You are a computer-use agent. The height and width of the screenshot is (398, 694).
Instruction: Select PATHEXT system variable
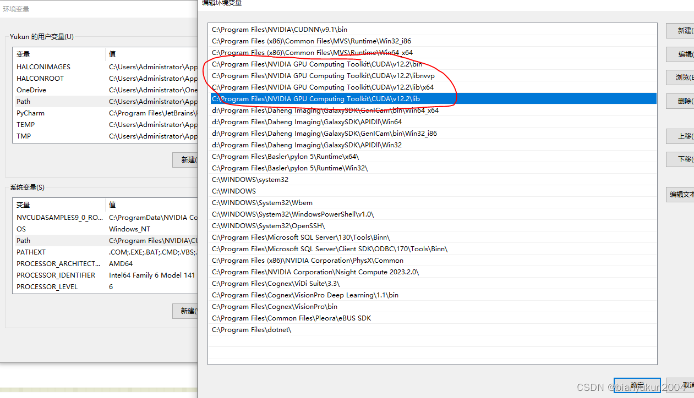[105, 252]
